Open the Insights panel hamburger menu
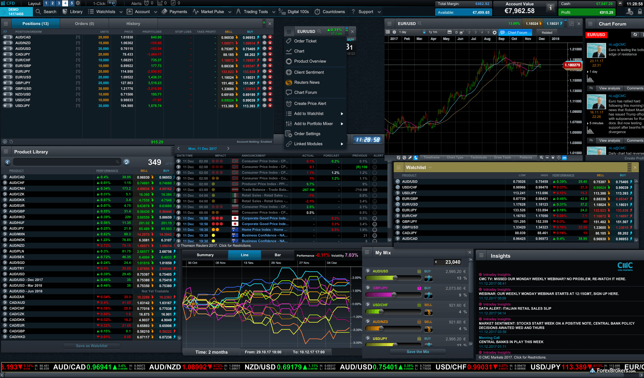644x378 pixels. pos(481,255)
